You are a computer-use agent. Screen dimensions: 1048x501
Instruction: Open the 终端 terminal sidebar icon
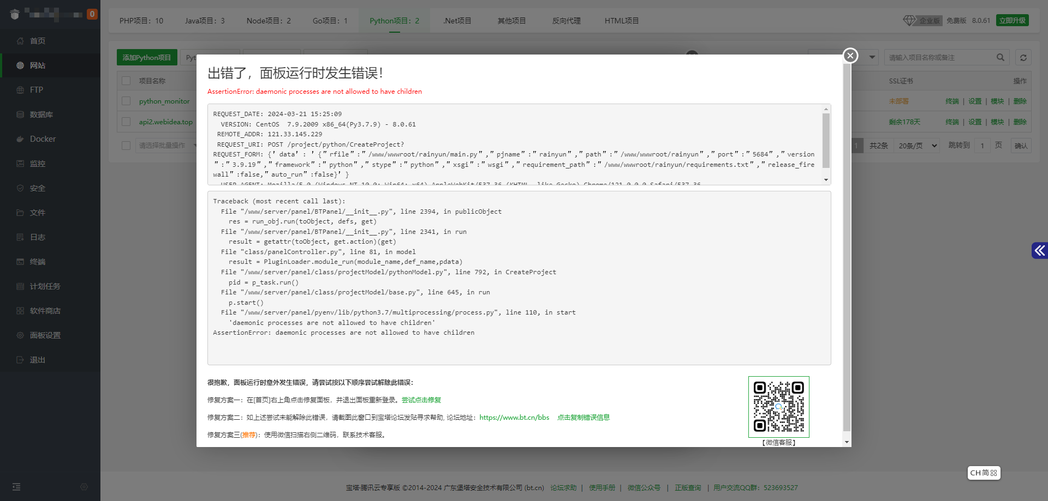coord(20,262)
